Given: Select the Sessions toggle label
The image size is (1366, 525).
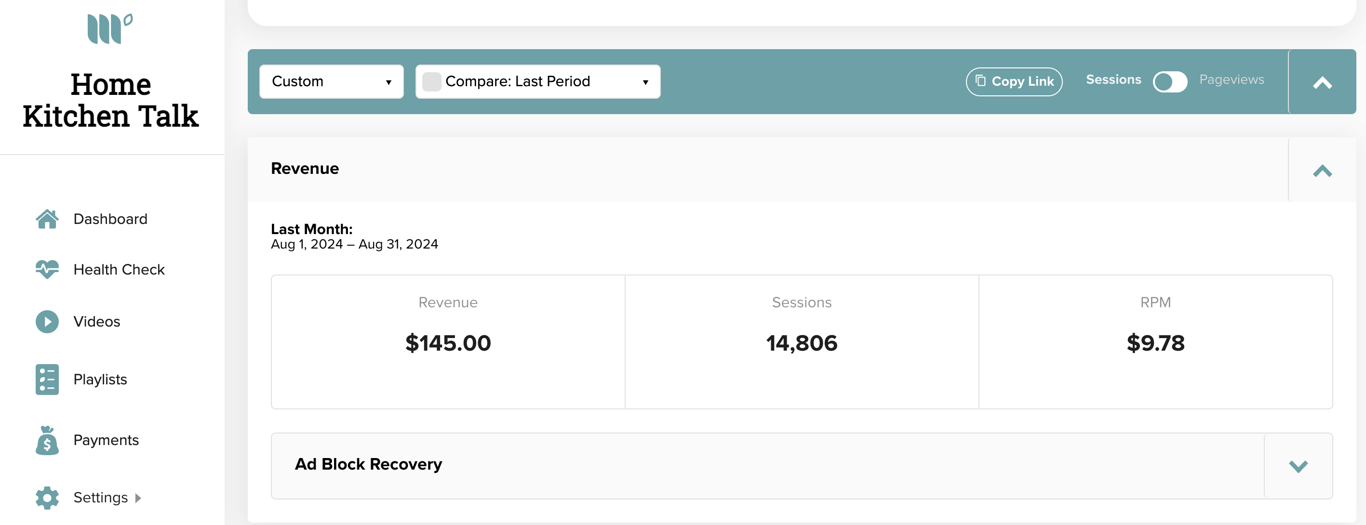Looking at the screenshot, I should (x=1113, y=79).
